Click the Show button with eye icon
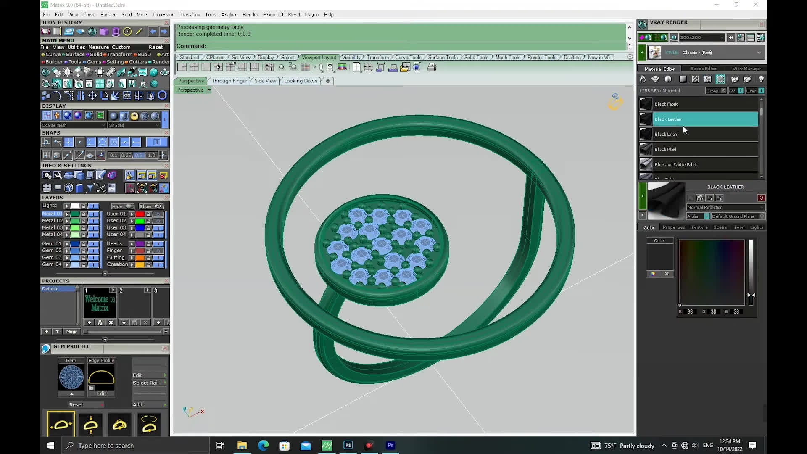Viewport: 807px width, 454px height. click(151, 206)
